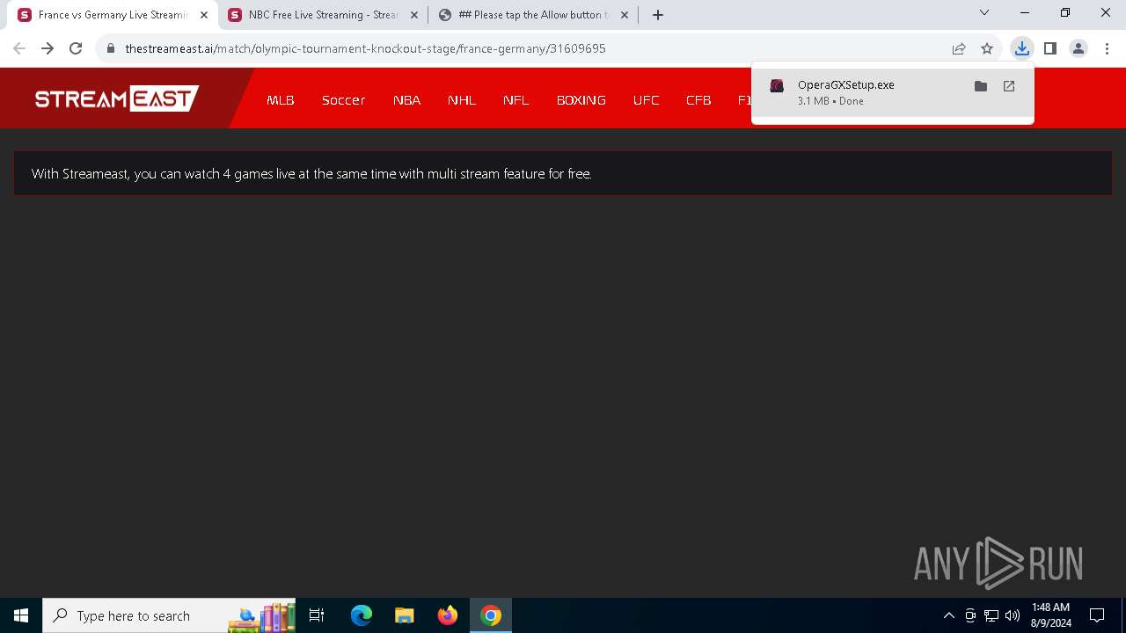This screenshot has width=1126, height=633.
Task: Share this page icon in address bar
Action: pos(959,48)
